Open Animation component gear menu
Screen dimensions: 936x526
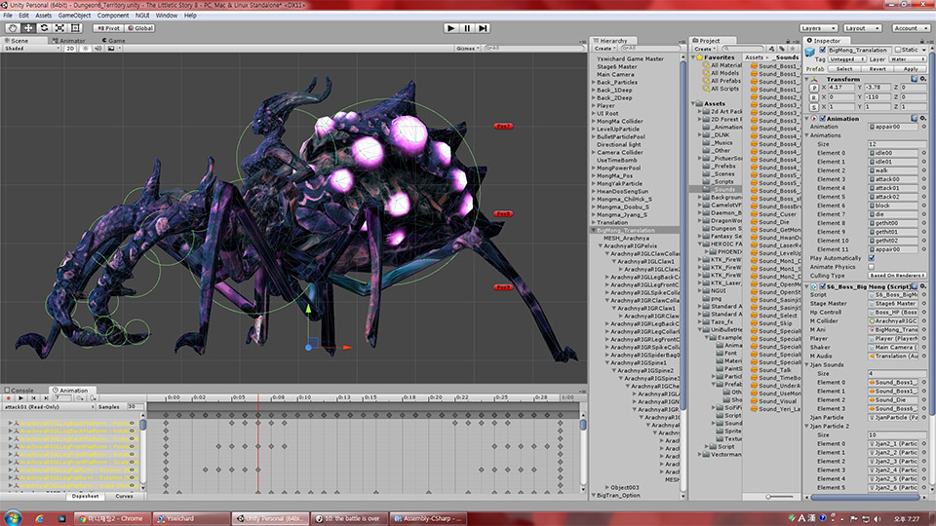[x=923, y=118]
